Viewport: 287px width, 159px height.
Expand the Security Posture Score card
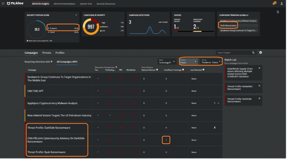click(x=76, y=15)
